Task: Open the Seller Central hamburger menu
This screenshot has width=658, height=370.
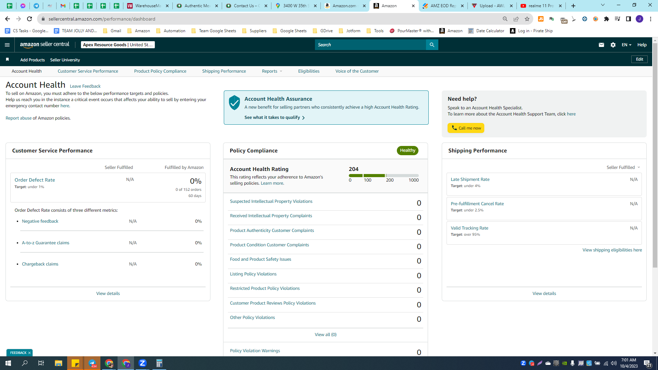Action: click(7, 45)
